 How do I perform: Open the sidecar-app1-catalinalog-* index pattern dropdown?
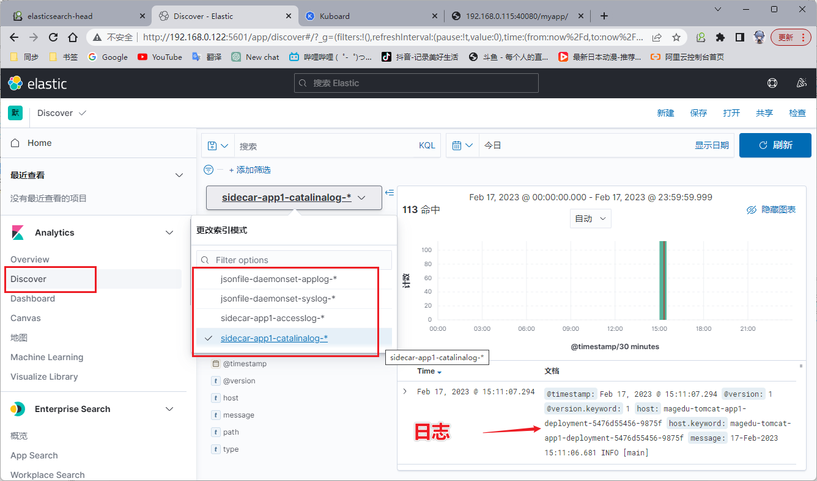[294, 198]
